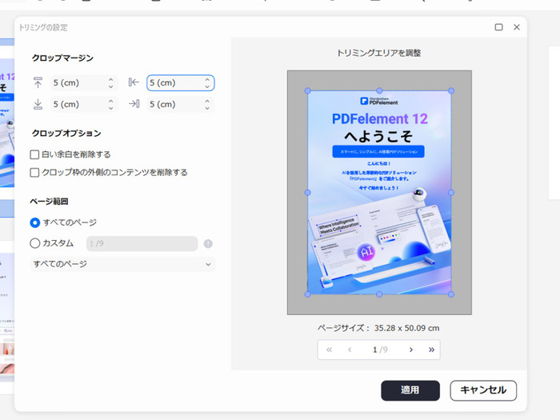Click トリミングエリアを調整 heading

379,54
